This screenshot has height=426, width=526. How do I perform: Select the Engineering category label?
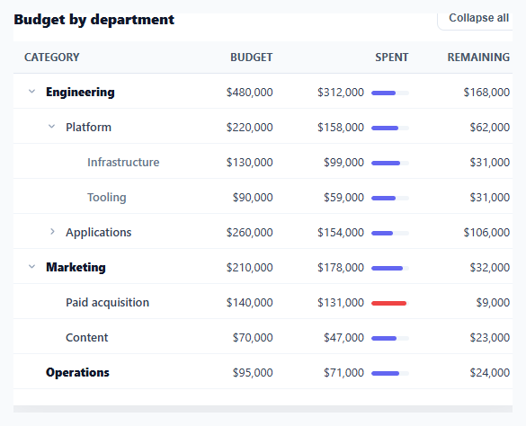click(80, 92)
